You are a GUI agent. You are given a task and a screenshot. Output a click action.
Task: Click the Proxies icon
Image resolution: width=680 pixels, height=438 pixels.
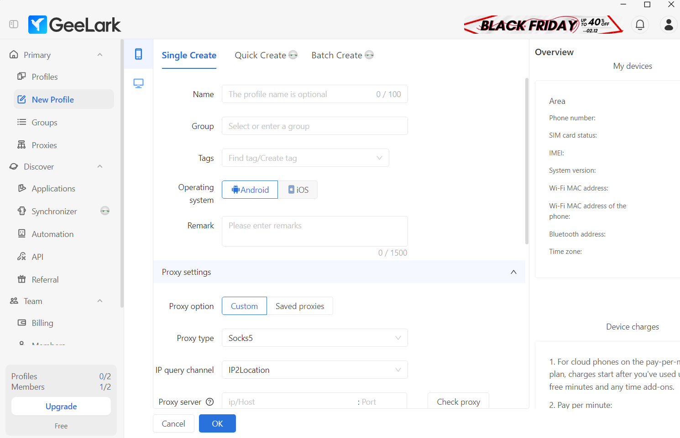[x=21, y=145]
